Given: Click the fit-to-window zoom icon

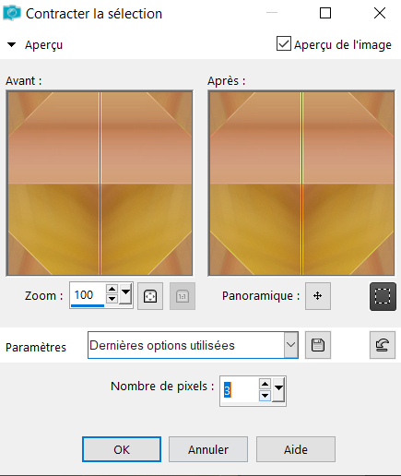Looking at the screenshot, I should tap(150, 296).
